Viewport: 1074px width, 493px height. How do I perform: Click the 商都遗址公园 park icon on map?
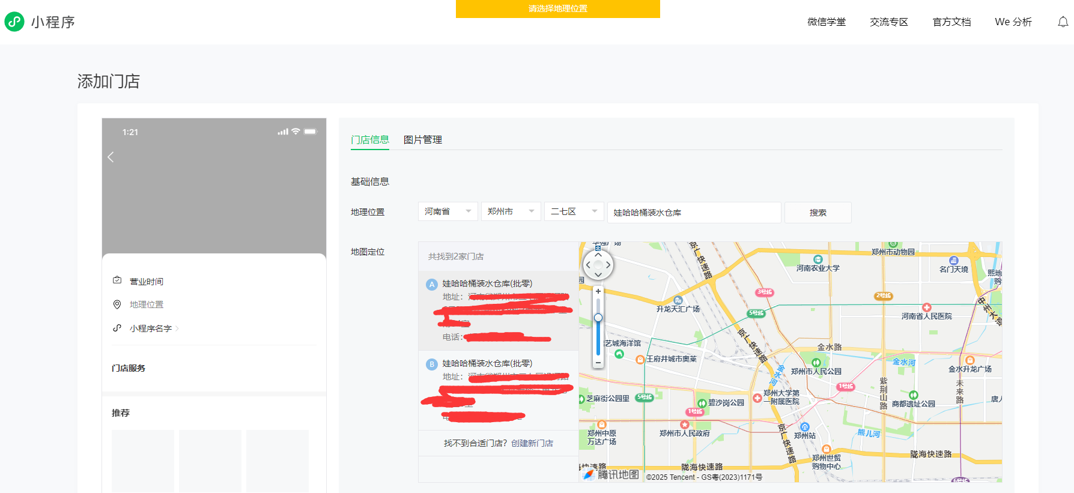click(913, 395)
